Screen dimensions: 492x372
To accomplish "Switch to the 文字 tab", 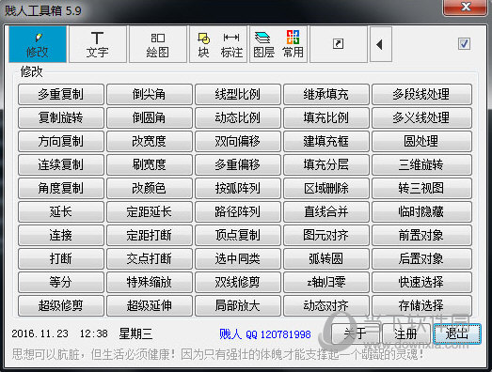I will tap(98, 44).
